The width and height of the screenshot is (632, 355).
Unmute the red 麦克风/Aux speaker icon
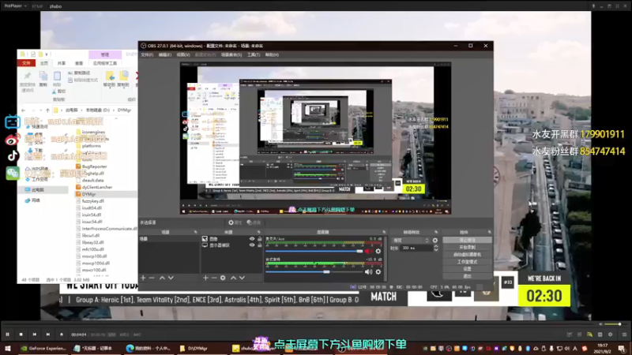coord(368,251)
